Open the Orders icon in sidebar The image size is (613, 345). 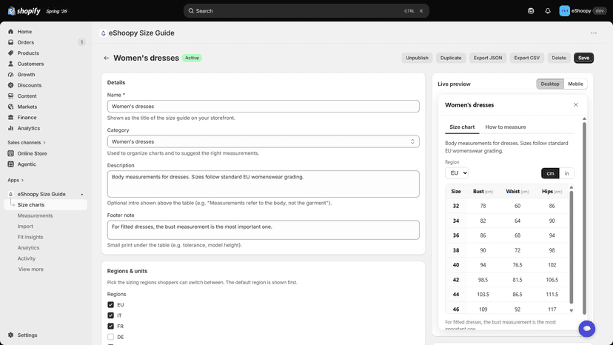tap(10, 42)
